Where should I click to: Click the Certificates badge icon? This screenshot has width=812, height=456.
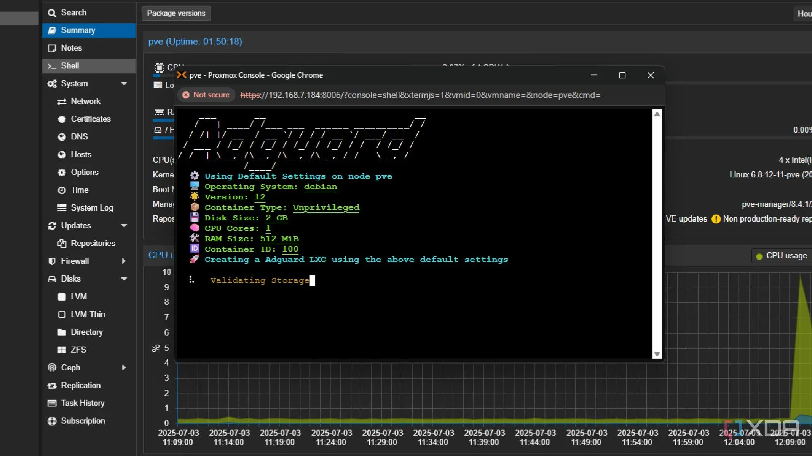62,119
